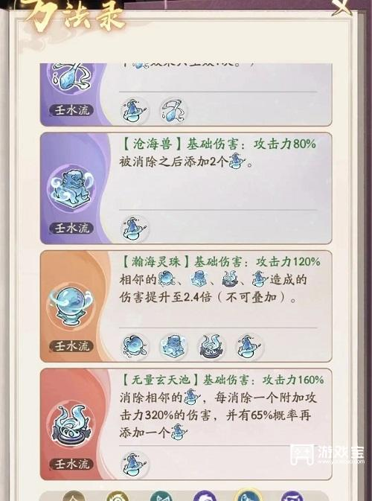The image size is (372, 501).
Task: Click the 壬水流 tag on the 沧海兽 card
Action: [x=71, y=228]
